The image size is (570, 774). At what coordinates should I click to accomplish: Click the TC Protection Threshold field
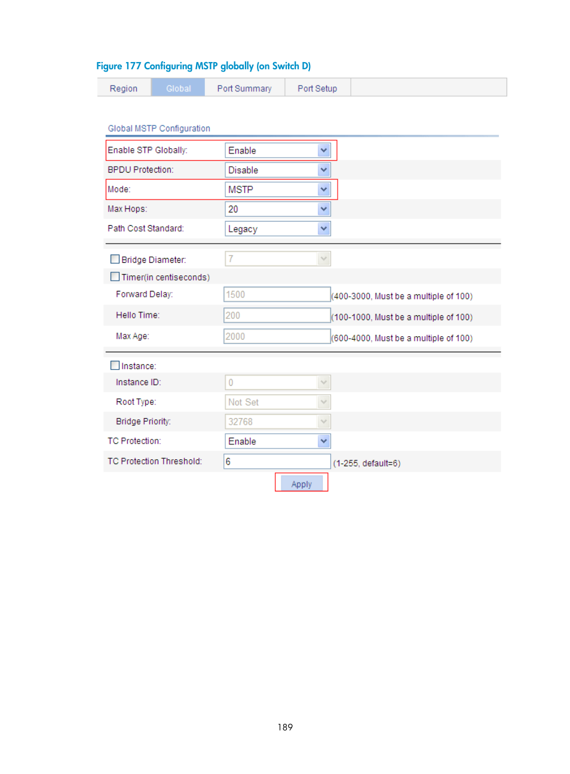point(277,462)
